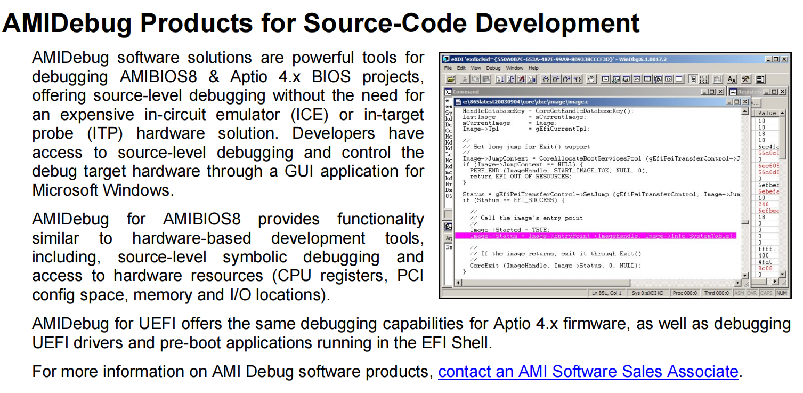803x393 pixels.
Task: Click the Stop Debugging toolbar icon
Action: 521,79
